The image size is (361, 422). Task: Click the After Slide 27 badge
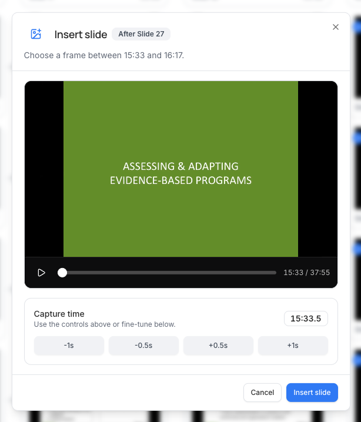click(141, 34)
